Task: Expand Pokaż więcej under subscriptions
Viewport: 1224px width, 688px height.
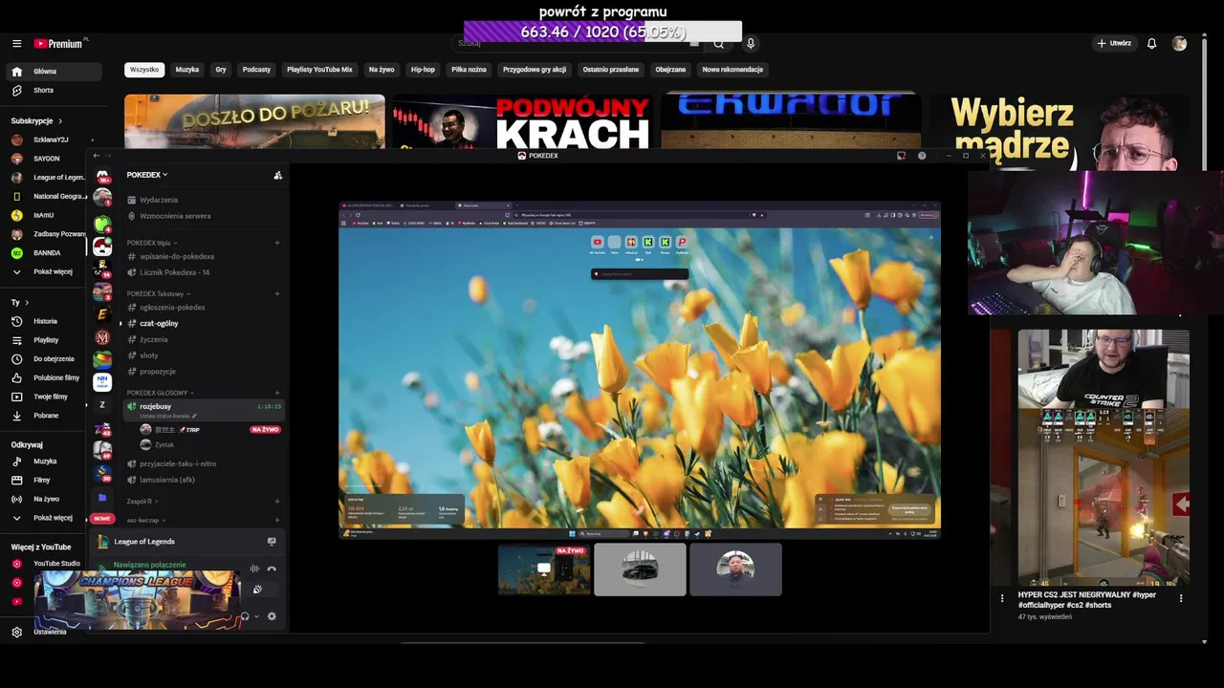Action: (x=53, y=271)
